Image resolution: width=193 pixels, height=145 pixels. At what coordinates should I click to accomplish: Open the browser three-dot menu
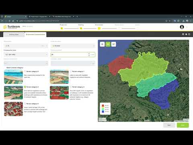pyautogui.click(x=191, y=21)
